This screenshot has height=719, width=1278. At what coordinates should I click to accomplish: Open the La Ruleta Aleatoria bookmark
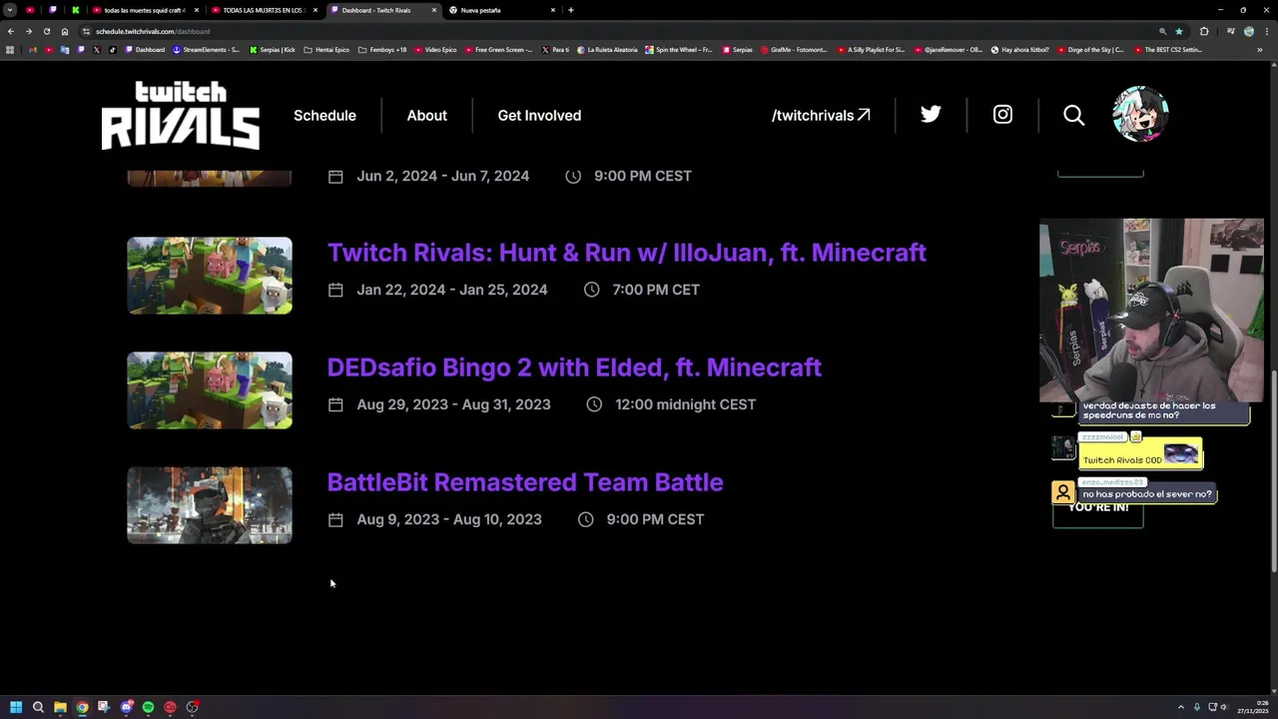607,49
